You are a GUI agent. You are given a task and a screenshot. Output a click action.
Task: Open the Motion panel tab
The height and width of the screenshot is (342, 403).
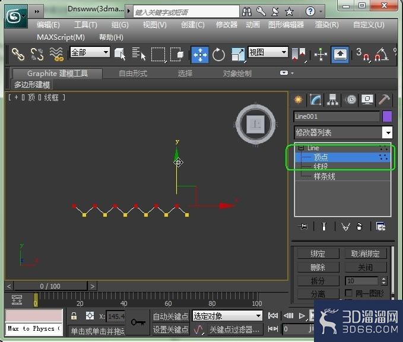pos(351,100)
